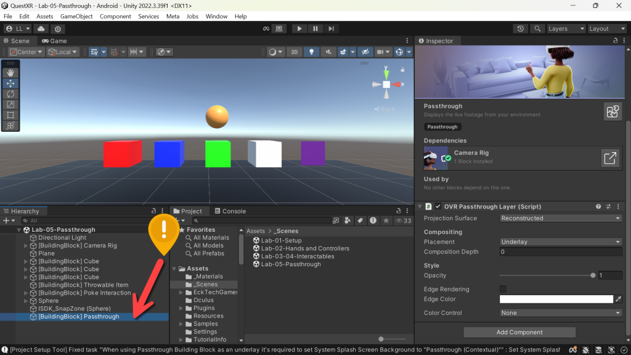Open the GameObject menu
The height and width of the screenshot is (355, 631).
(76, 17)
